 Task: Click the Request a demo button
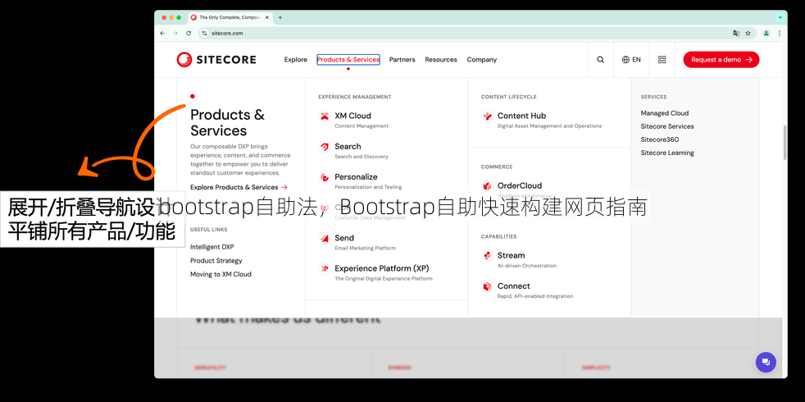tap(721, 60)
